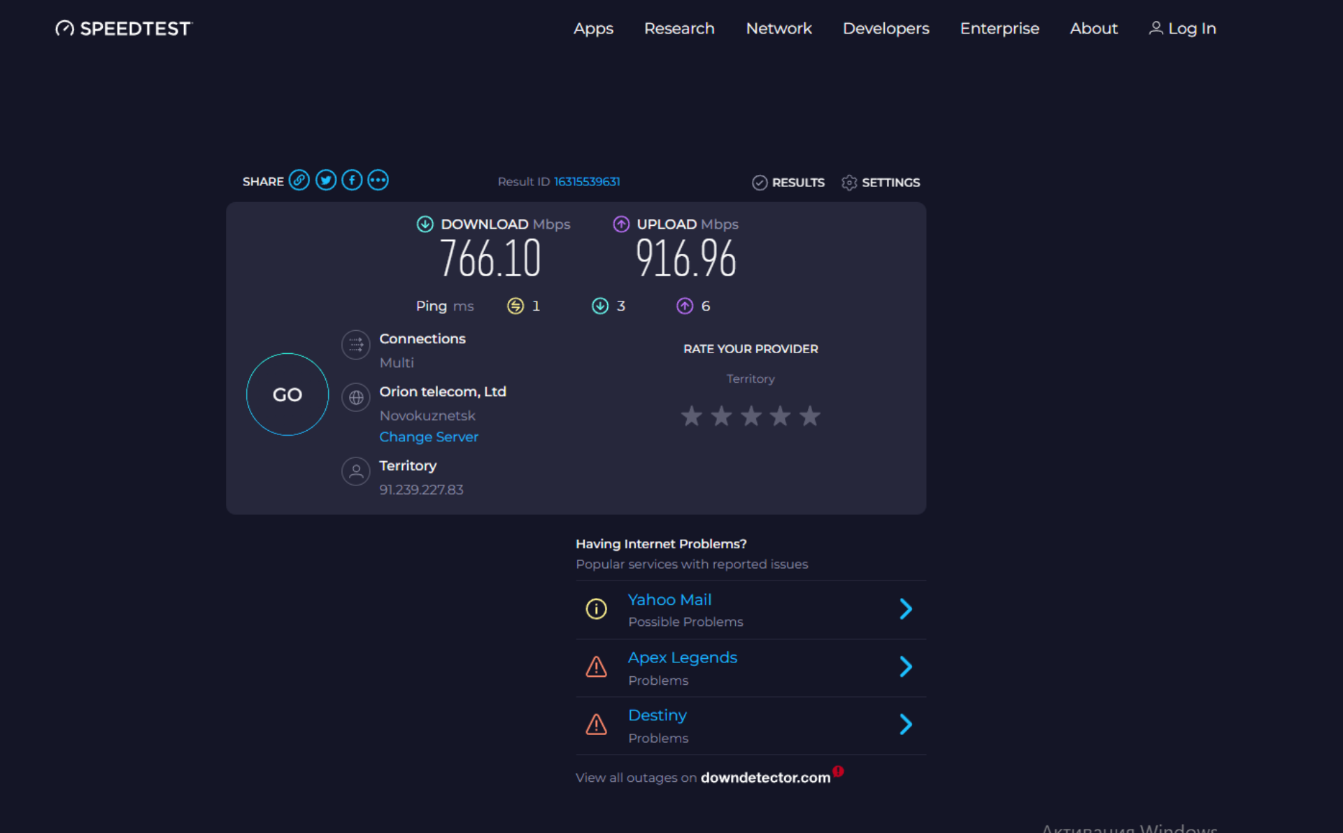Image resolution: width=1343 pixels, height=833 pixels.
Task: Open SETTINGS page
Action: (x=890, y=183)
